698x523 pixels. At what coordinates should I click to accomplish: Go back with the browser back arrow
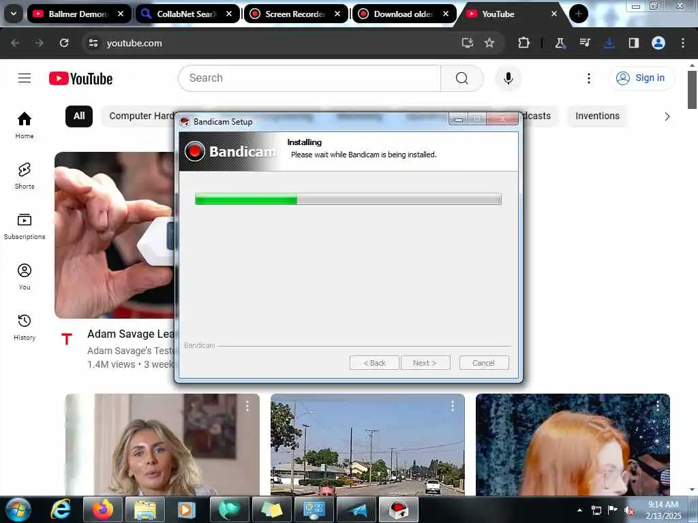click(x=15, y=43)
